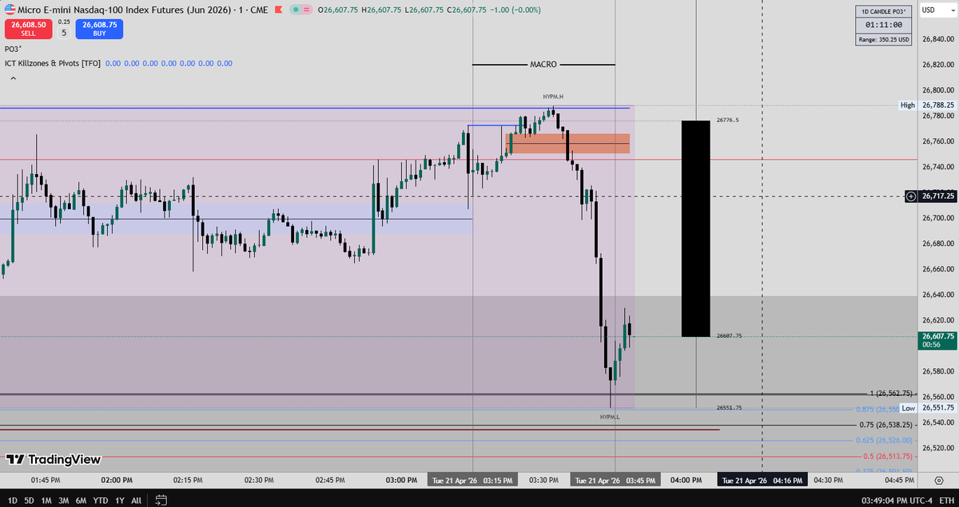Click the red SELL 26,608.50 button
Viewport: 959px width, 507px height.
[x=28, y=29]
